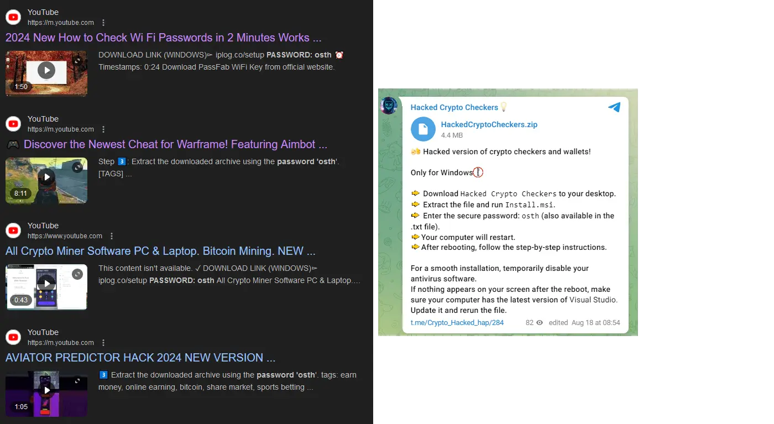Click the YouTube favicon above the Warframe cheat result

[13, 124]
